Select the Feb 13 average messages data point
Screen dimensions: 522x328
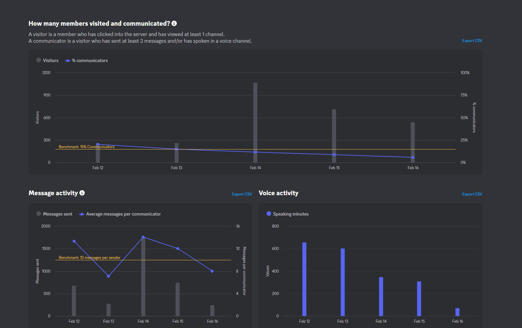tap(108, 276)
